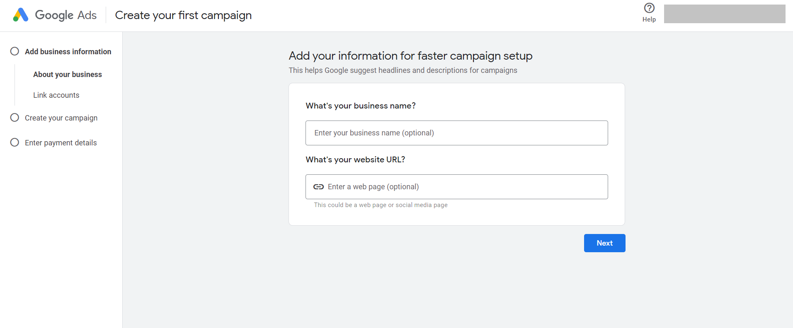
Task: Click the Google Ads logo icon
Action: point(20,15)
